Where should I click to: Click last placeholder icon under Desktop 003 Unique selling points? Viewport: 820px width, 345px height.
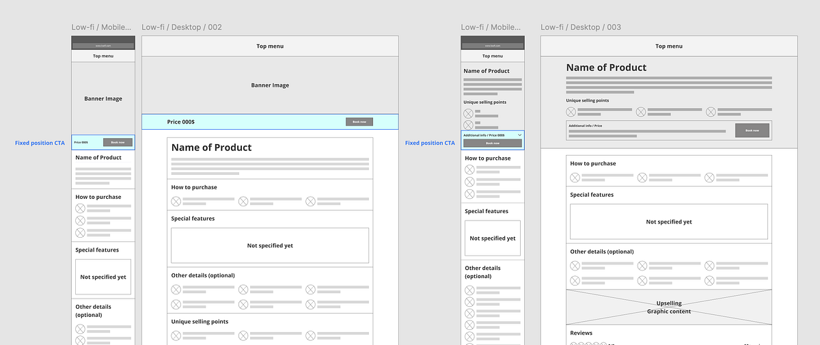coord(711,111)
